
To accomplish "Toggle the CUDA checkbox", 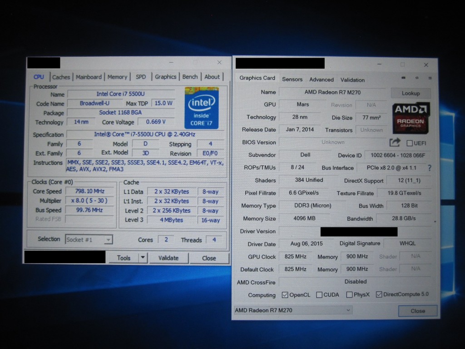I will click(319, 294).
